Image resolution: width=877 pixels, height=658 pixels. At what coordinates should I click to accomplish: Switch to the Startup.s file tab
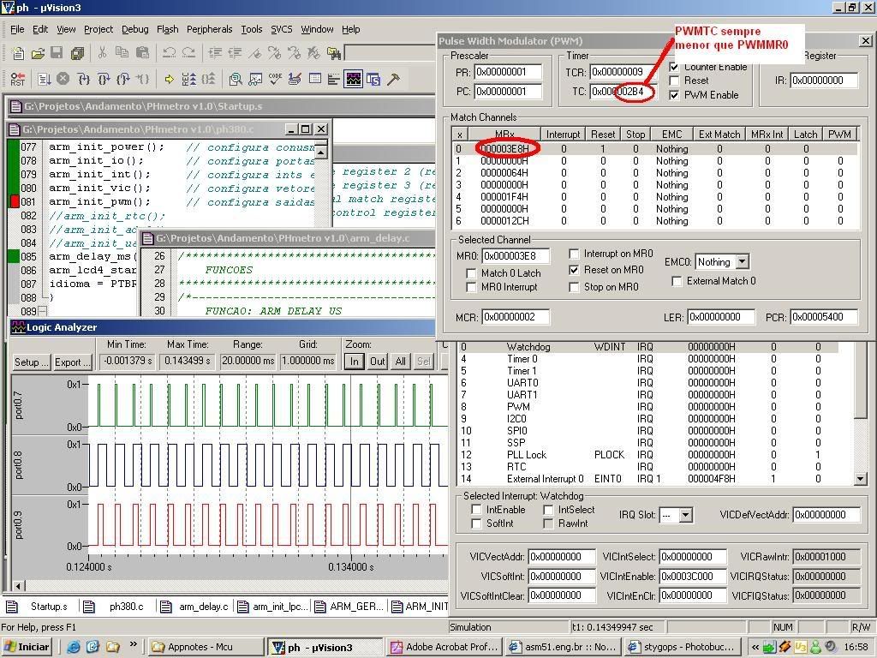pyautogui.click(x=40, y=607)
